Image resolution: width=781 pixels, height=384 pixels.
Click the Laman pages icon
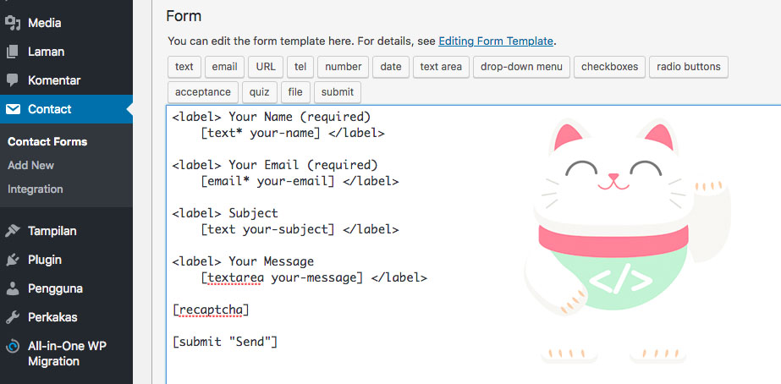[x=13, y=52]
